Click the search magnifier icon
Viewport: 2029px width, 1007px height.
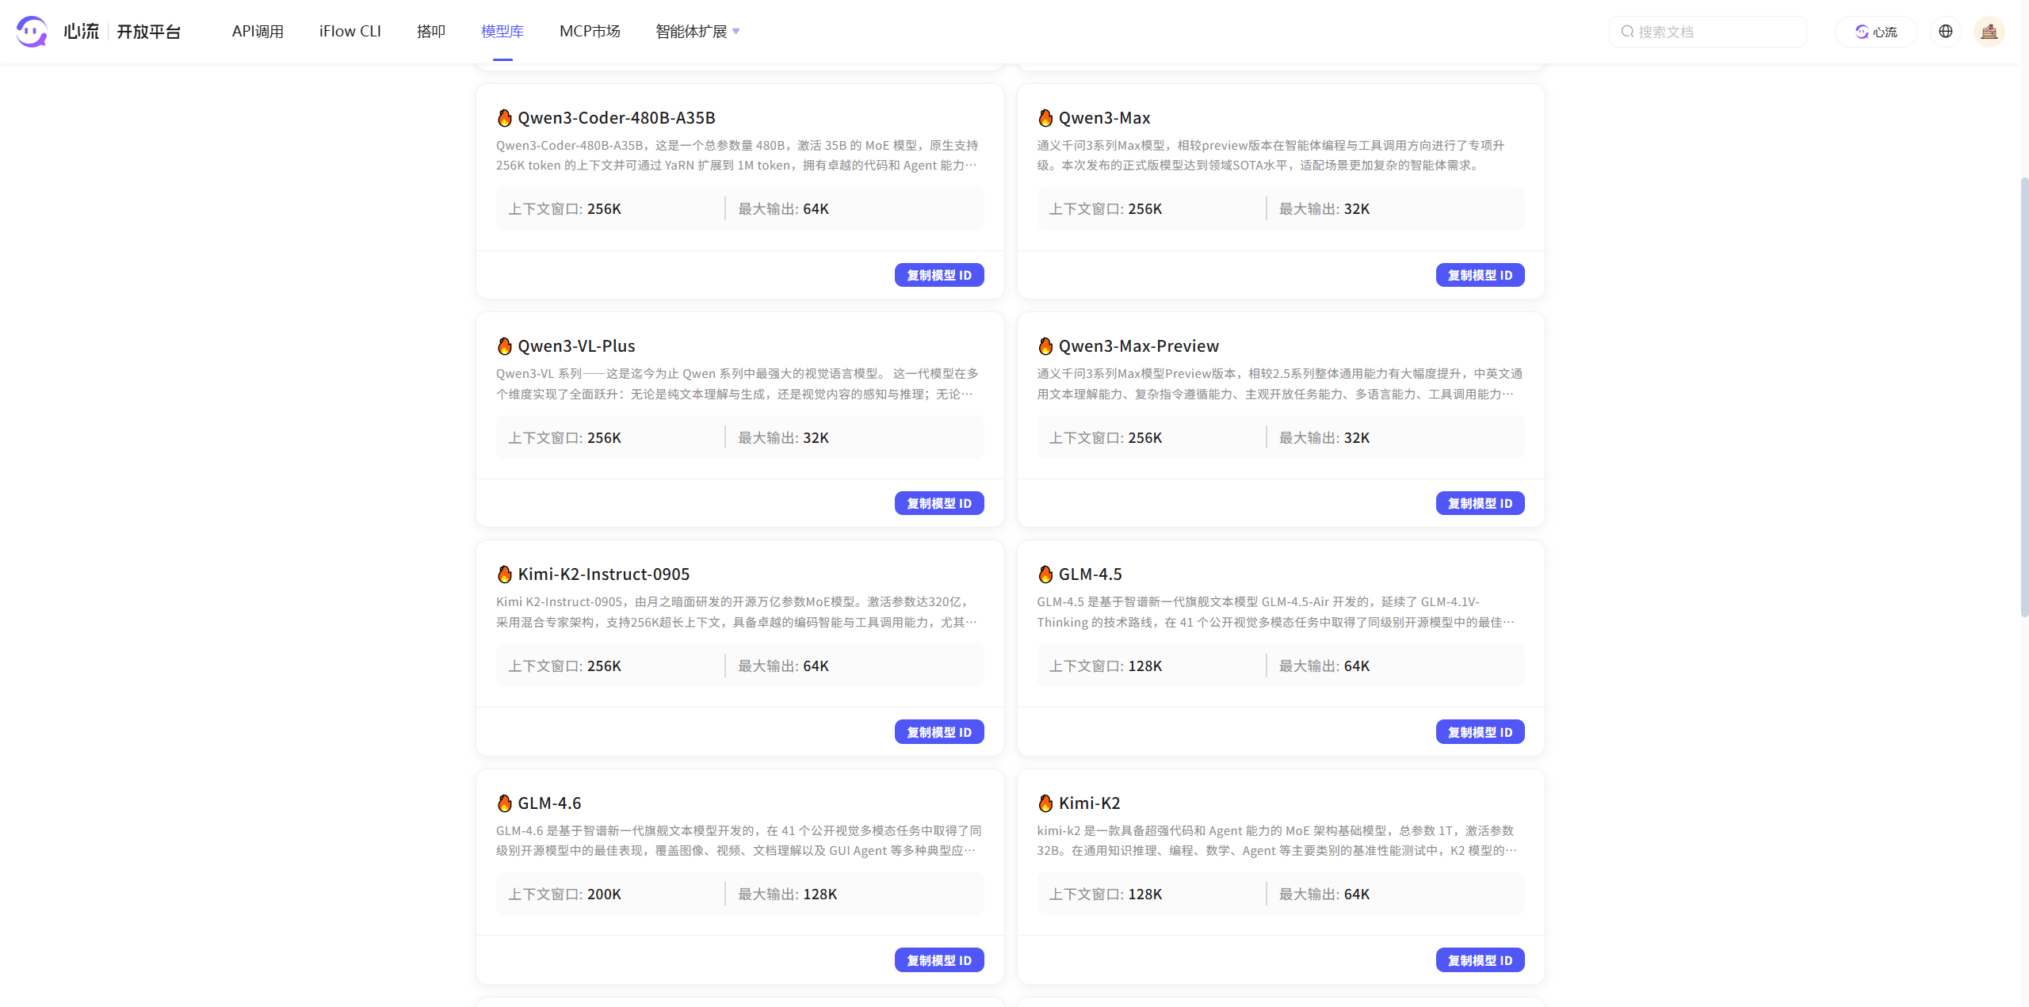(1628, 31)
